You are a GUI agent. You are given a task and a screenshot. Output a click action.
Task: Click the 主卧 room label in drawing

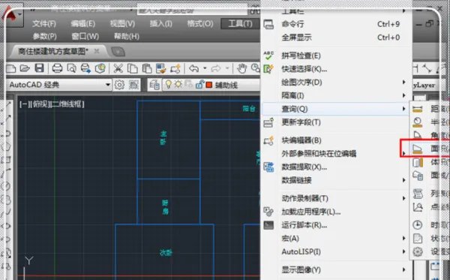[163, 138]
